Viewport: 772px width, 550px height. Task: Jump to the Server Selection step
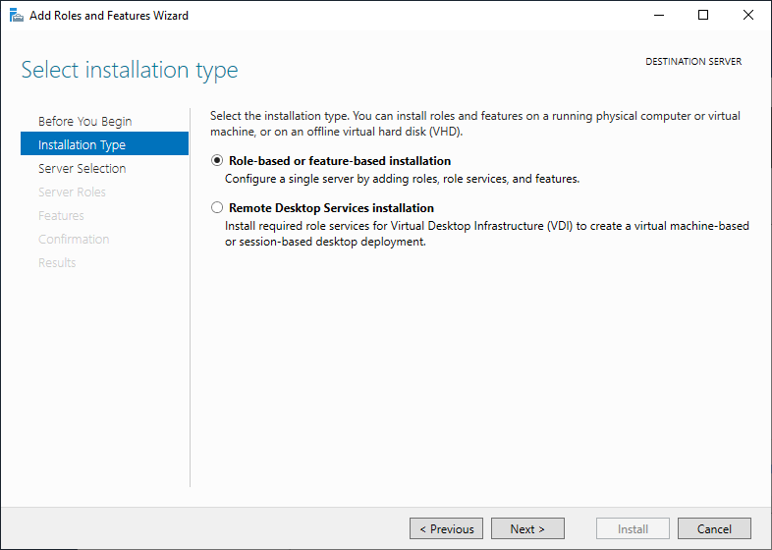83,169
